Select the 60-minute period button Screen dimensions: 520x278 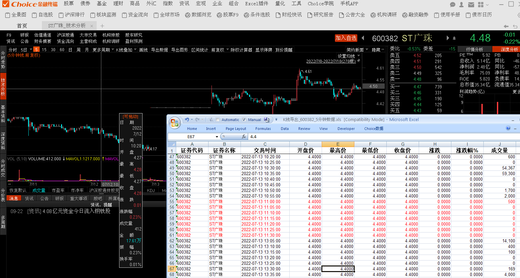[x=62, y=49]
